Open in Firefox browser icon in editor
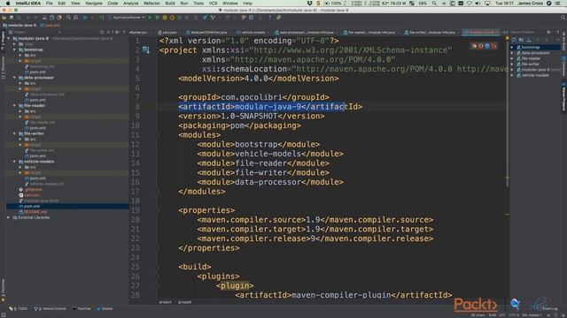The width and height of the screenshot is (567, 318). (480, 46)
